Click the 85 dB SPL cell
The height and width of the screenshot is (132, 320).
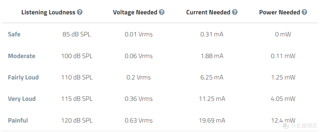point(77,34)
